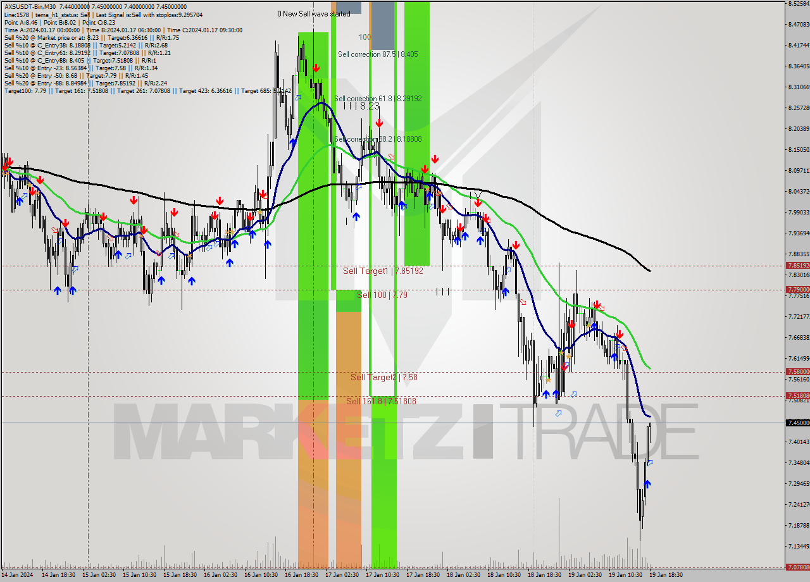Select the 'Sell %20 @ Market price' line
Screen dimensions: 810x582
click(x=92, y=37)
